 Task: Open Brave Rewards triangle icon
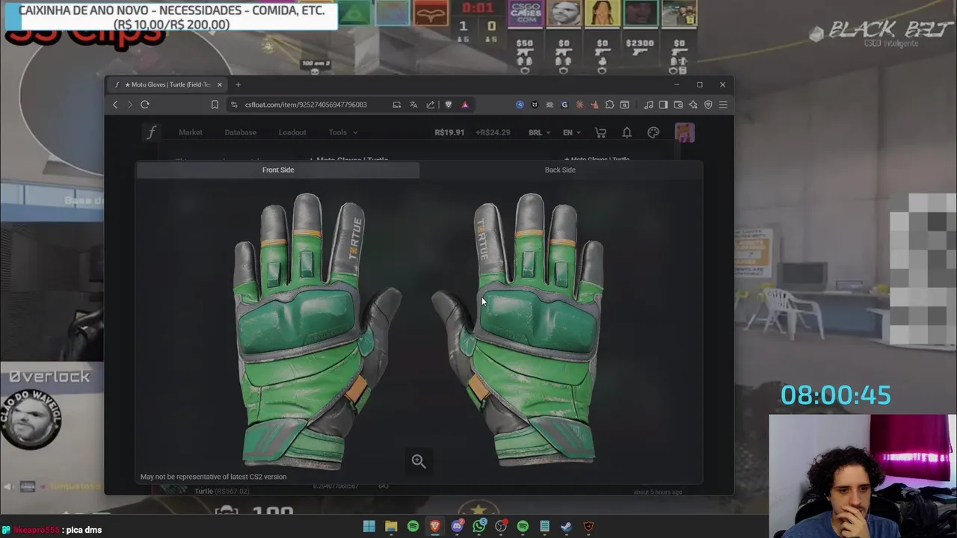[465, 105]
